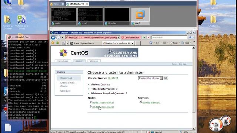Select the Wxp1 VM thumbnail
This screenshot has width=237, height=133.
[x=140, y=16]
